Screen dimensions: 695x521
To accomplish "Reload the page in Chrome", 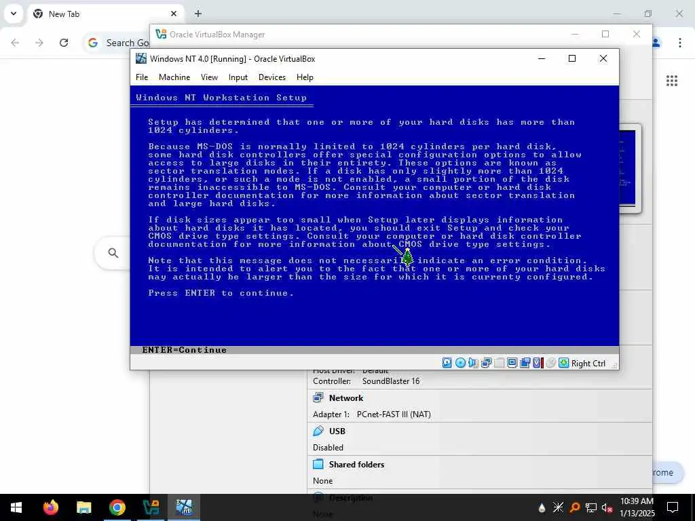I will pos(64,43).
